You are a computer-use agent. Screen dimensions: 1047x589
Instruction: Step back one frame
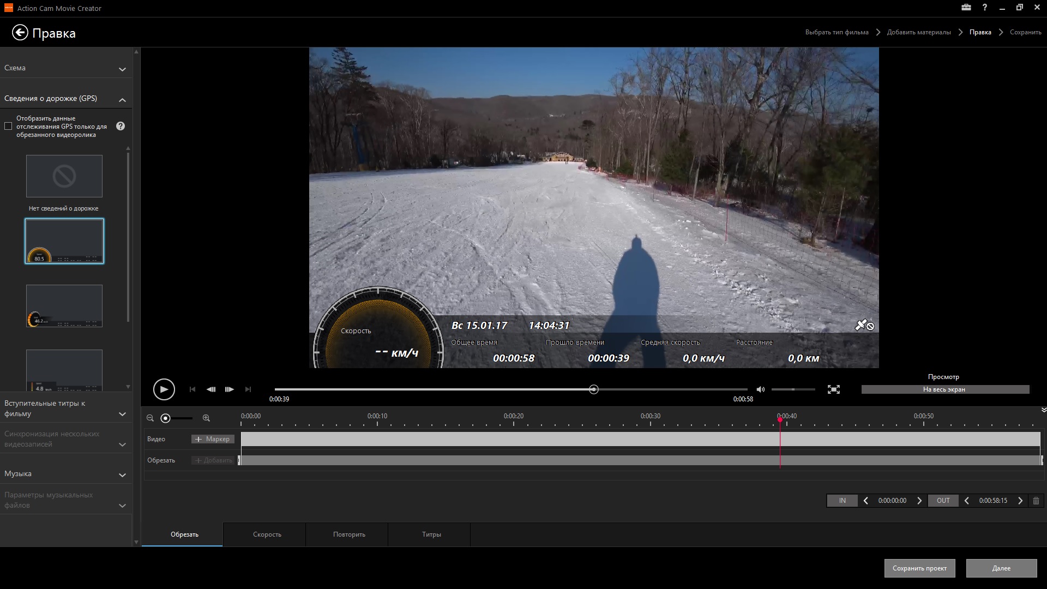point(211,389)
